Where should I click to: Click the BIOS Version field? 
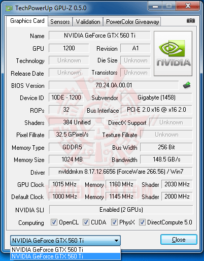[114, 85]
